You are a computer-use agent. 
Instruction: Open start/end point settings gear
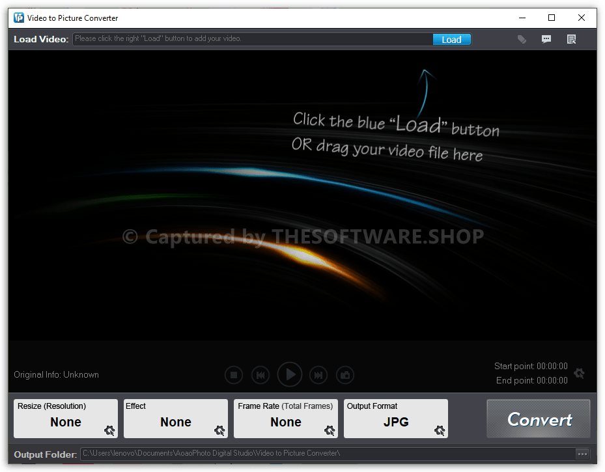pyautogui.click(x=579, y=373)
